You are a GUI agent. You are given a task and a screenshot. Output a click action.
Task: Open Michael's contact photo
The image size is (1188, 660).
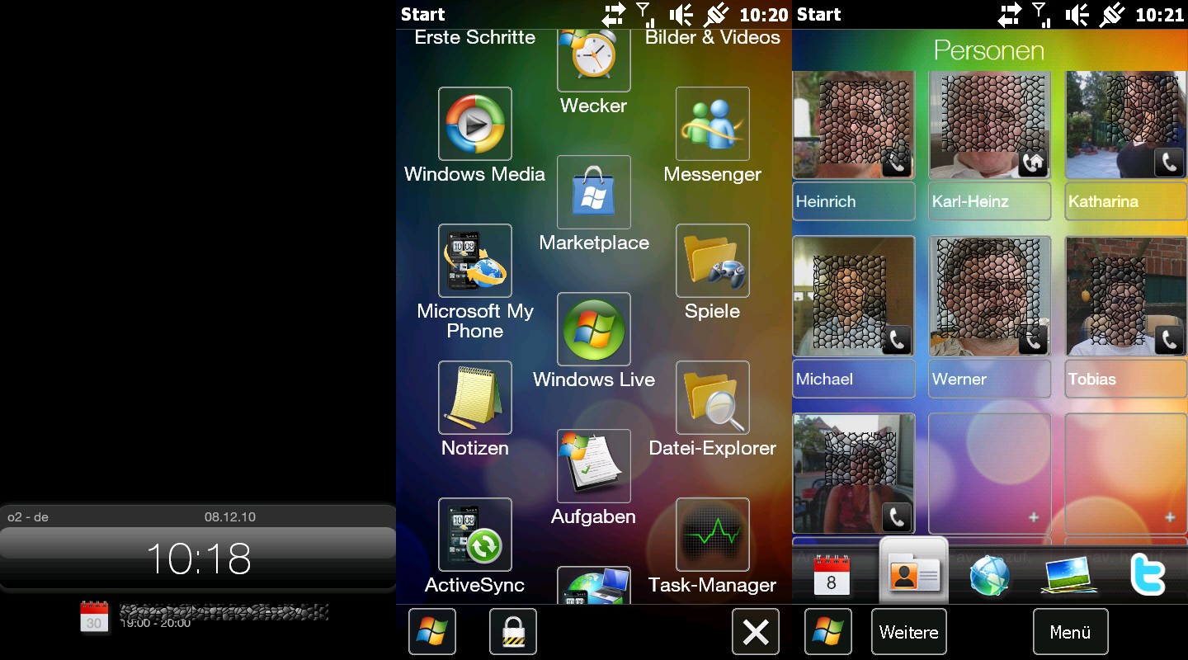pos(854,296)
